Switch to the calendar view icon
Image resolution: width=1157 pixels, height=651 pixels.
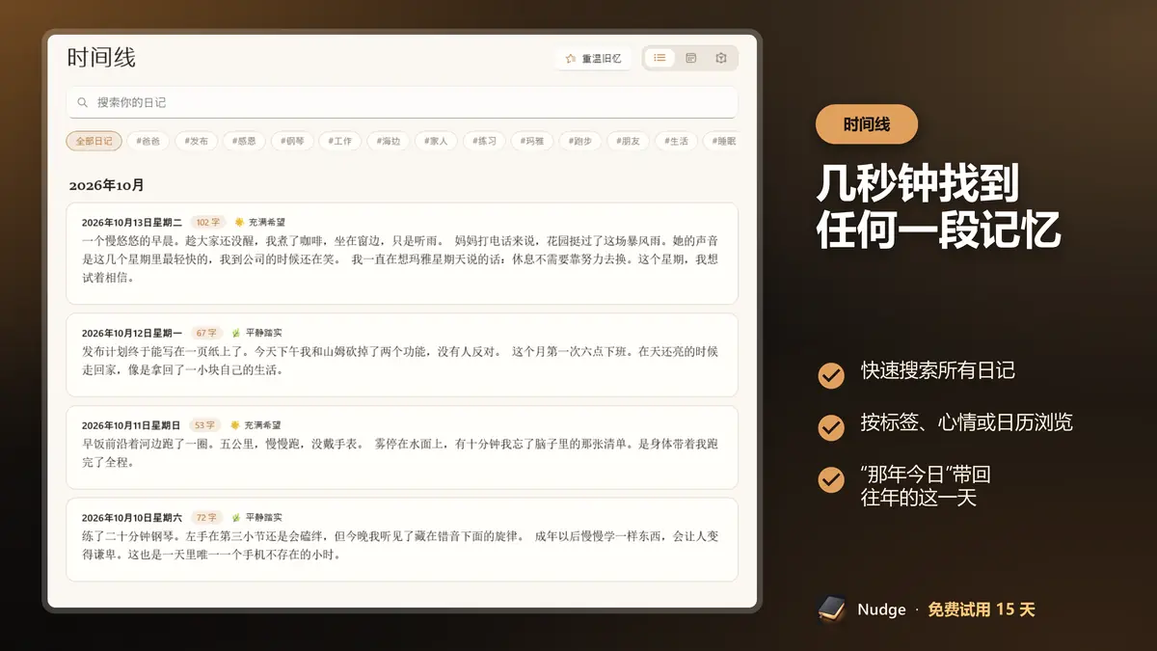coord(690,58)
